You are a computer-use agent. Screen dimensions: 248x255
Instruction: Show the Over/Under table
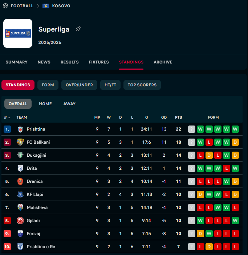[x=79, y=85]
